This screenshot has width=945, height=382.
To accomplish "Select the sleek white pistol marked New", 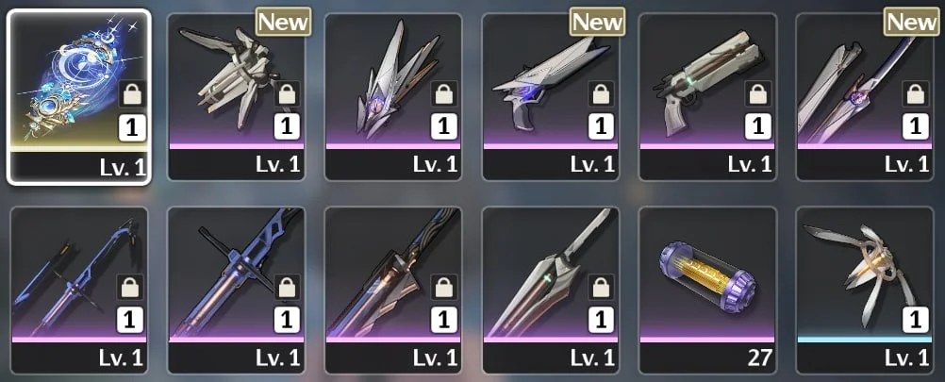I will coord(550,96).
